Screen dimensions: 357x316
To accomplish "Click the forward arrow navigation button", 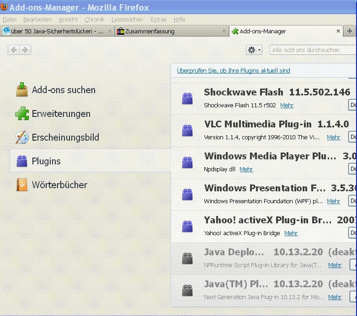I will [25, 50].
